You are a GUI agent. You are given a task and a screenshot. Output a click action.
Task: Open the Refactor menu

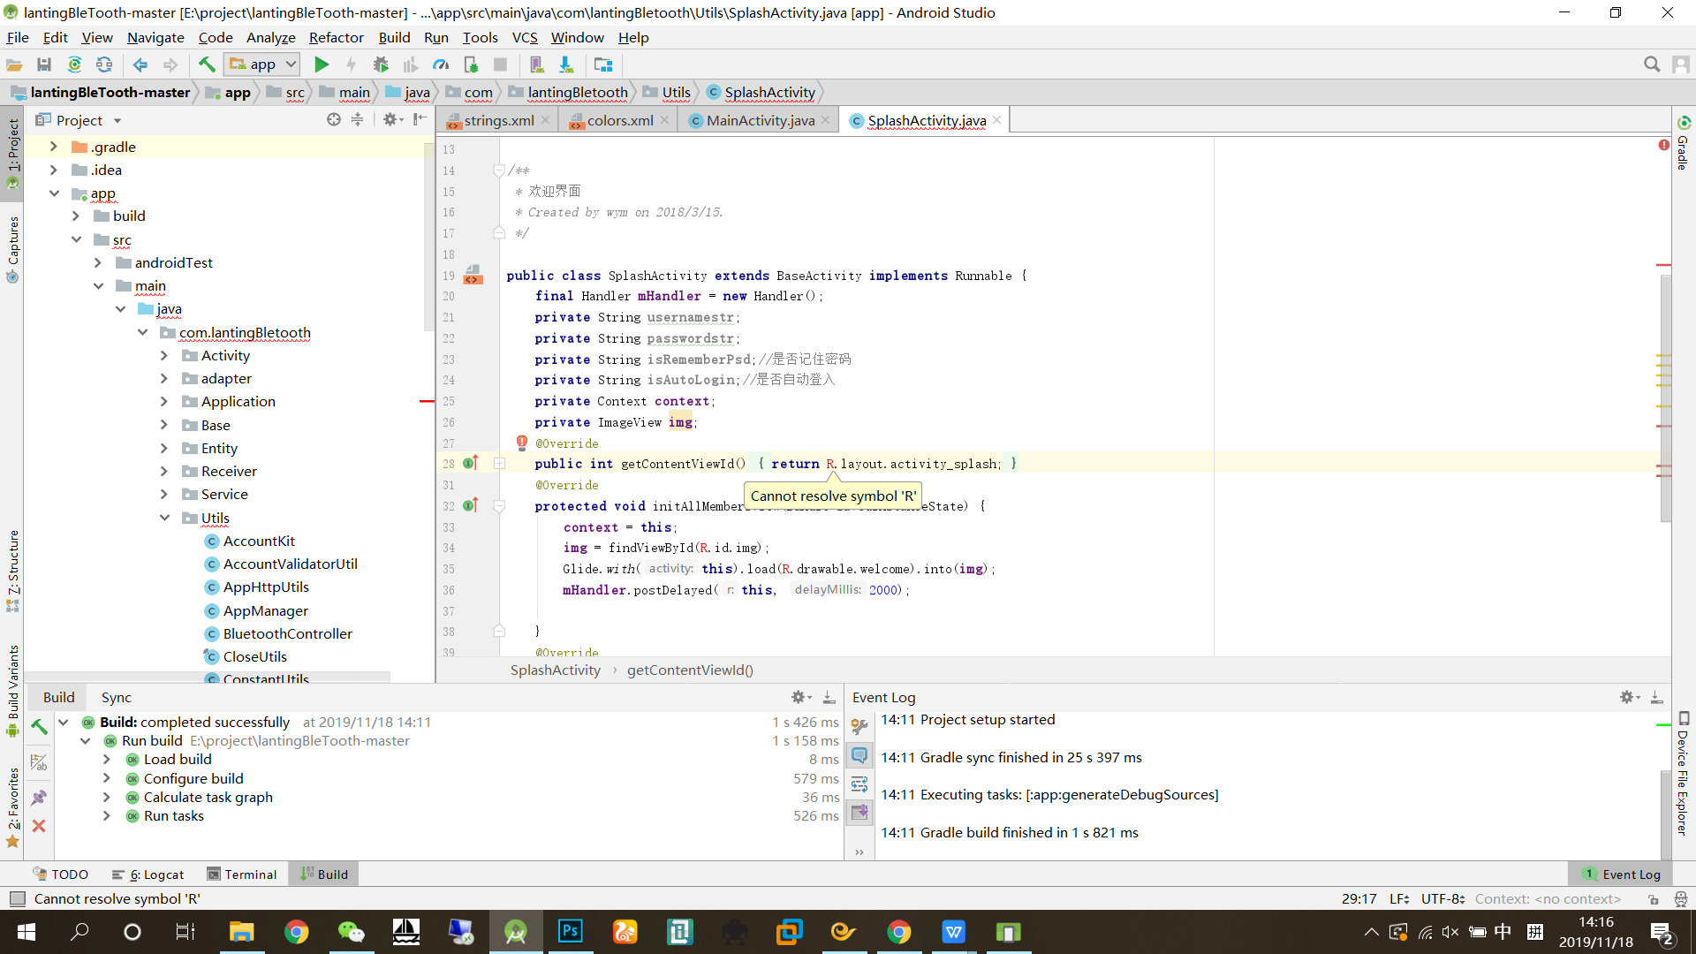pyautogui.click(x=336, y=37)
